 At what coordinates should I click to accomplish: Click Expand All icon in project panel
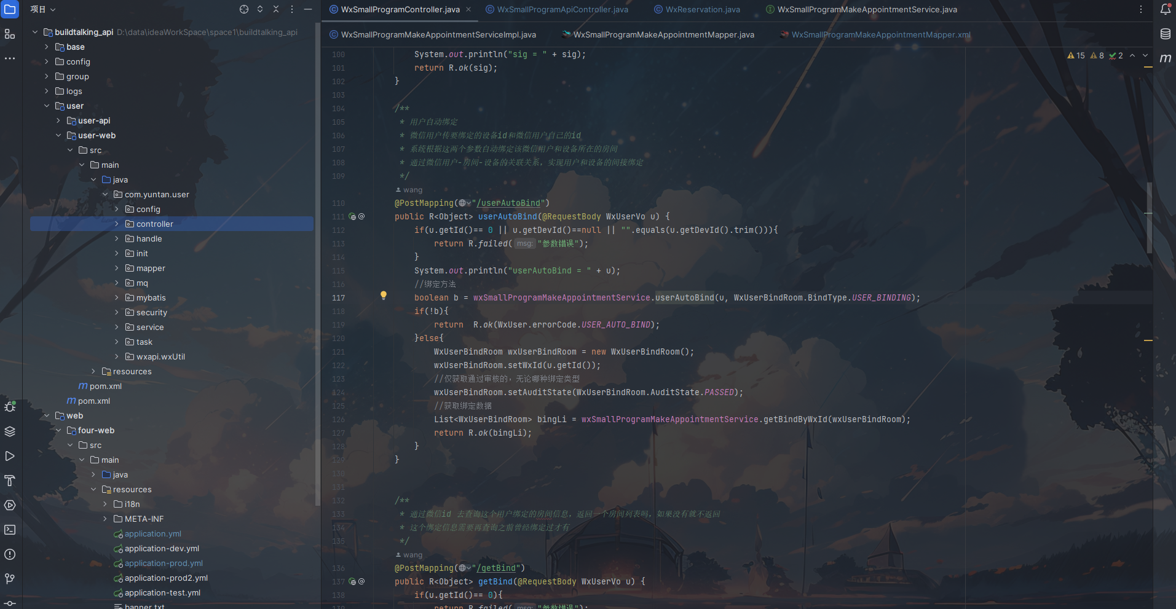click(260, 9)
